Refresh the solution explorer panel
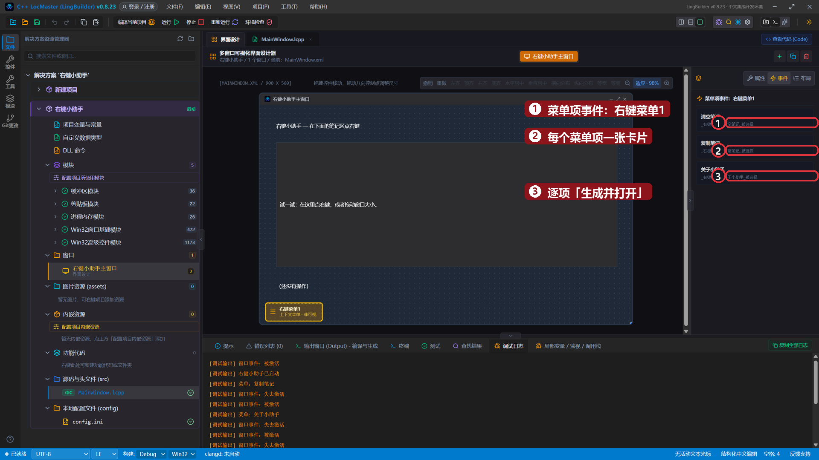The image size is (819, 460). click(180, 39)
